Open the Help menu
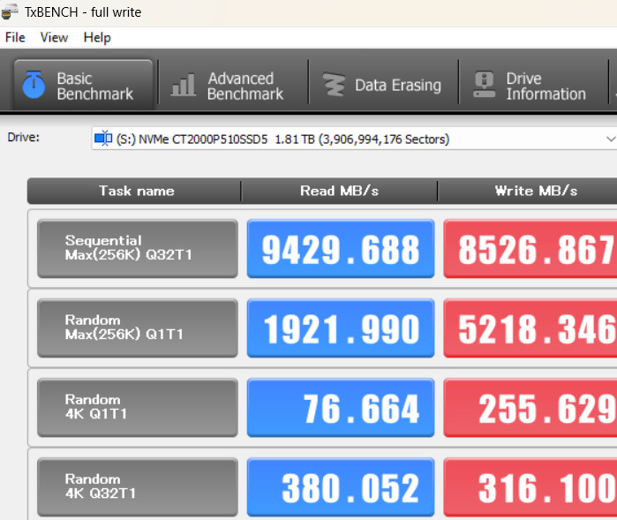 point(97,37)
